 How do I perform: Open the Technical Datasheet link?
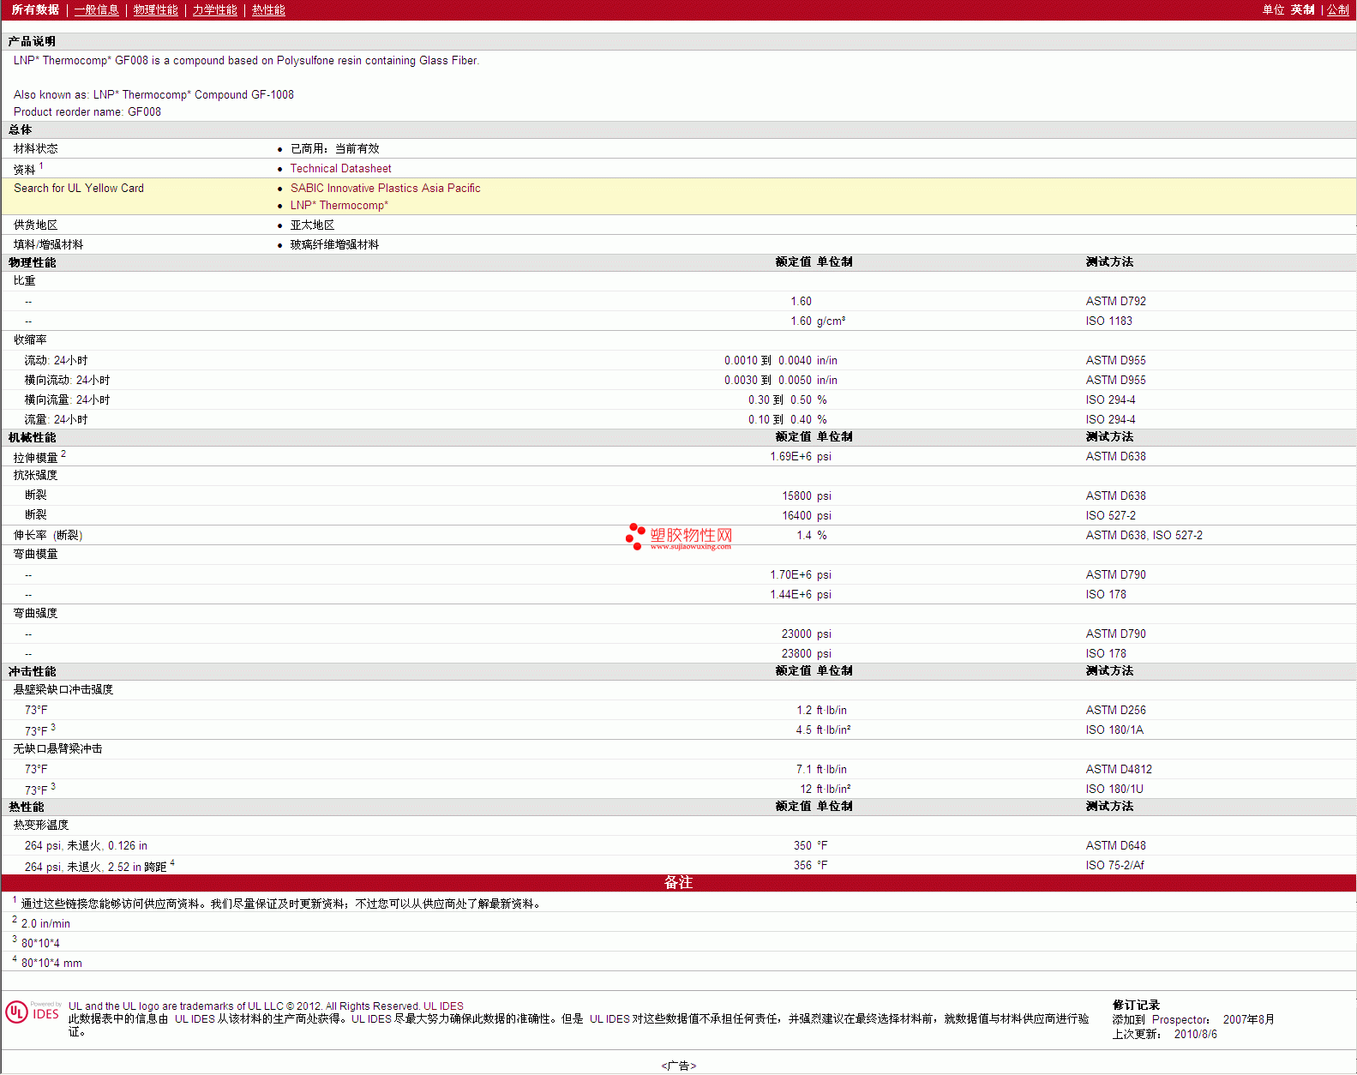pyautogui.click(x=340, y=169)
